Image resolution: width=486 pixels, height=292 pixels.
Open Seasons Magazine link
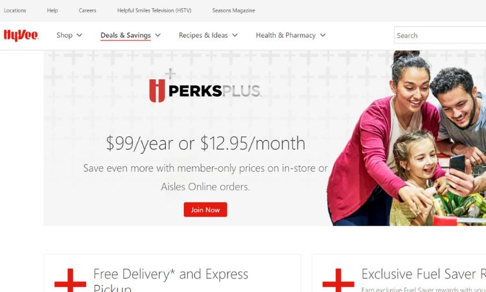234,10
